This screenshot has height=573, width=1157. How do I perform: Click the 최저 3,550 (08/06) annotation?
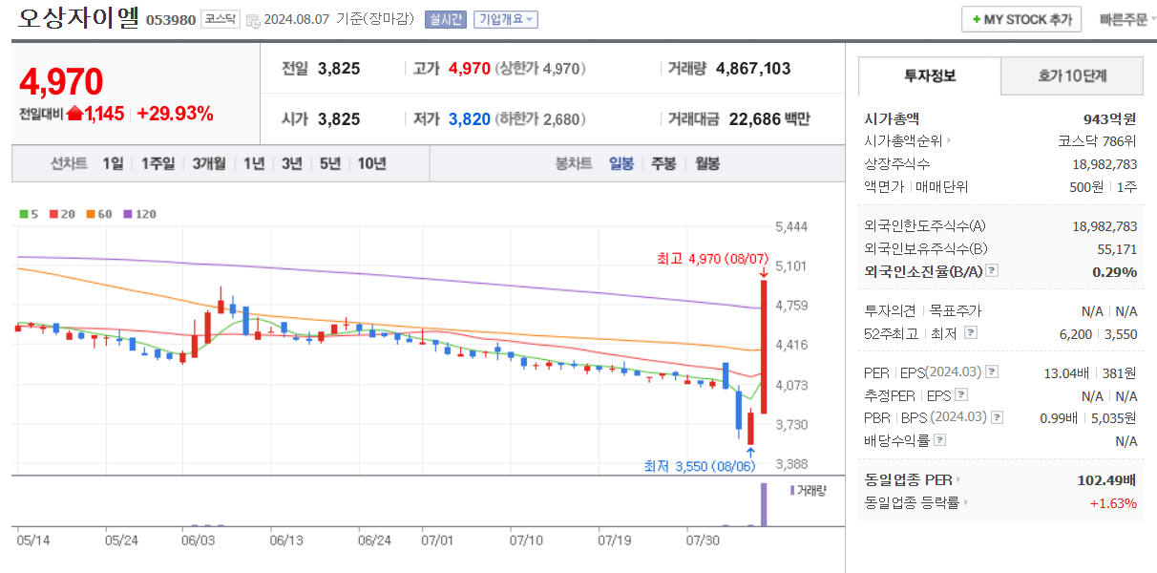tap(701, 466)
